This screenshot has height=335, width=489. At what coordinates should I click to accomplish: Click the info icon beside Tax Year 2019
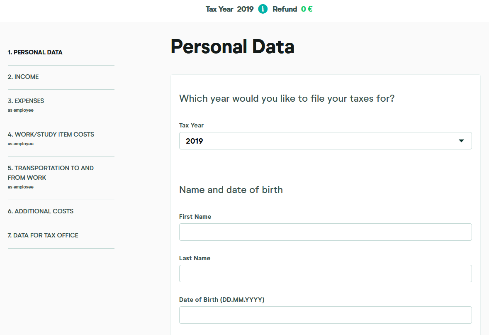point(263,9)
